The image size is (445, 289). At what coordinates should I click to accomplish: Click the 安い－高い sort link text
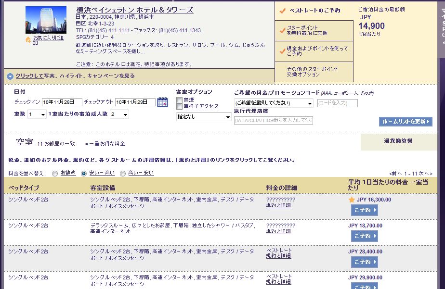click(x=102, y=173)
